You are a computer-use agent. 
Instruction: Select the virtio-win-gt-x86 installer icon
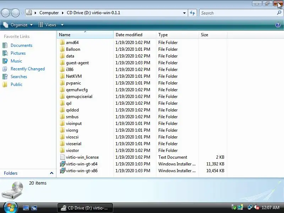[62, 171]
